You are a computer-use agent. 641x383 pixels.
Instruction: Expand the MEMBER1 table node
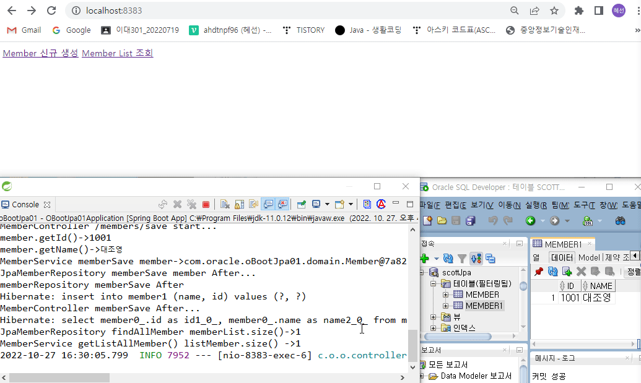(x=445, y=306)
